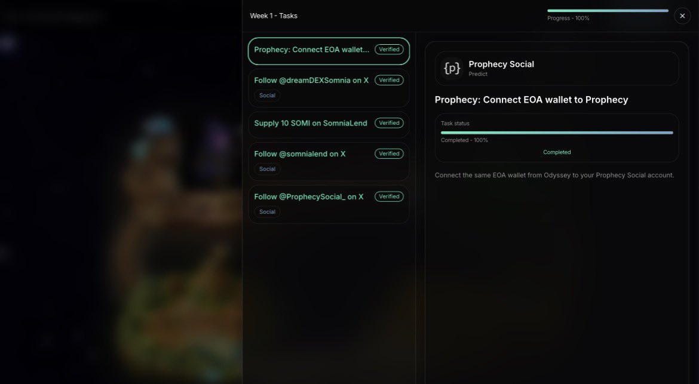The height and width of the screenshot is (384, 699).
Task: Click the 'Progress - 100%' text
Action: tap(568, 19)
